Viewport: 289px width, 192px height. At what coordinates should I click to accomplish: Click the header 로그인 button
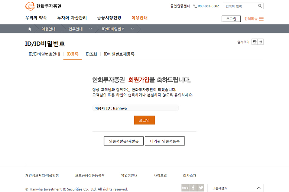pos(231,19)
